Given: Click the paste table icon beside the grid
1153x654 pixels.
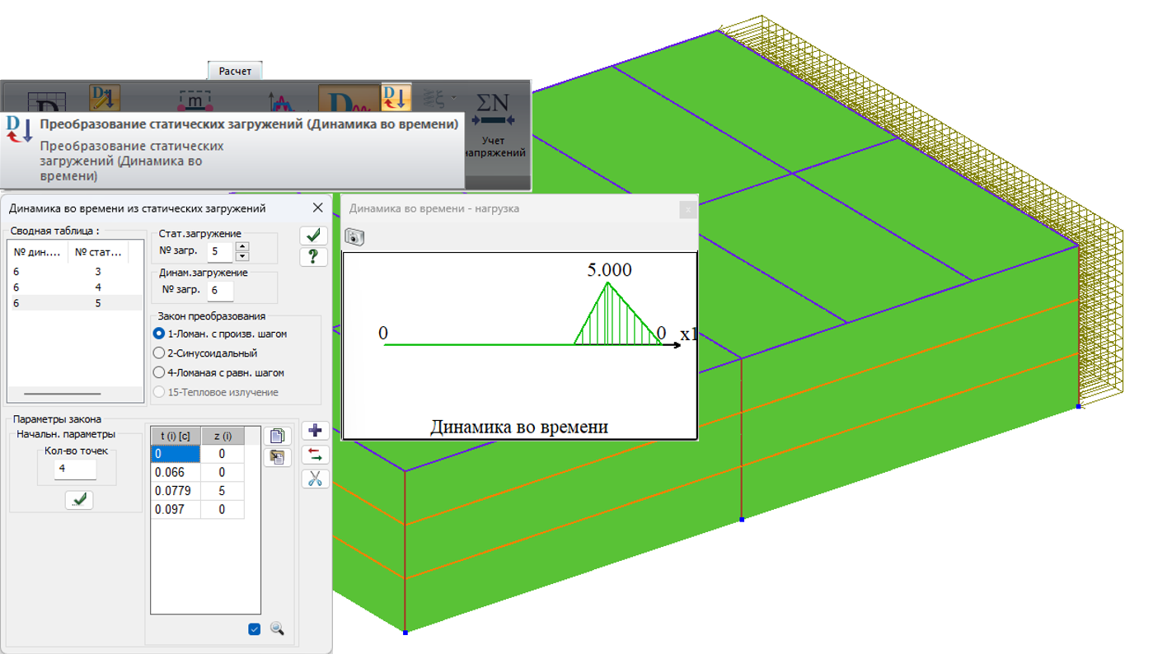Looking at the screenshot, I should (x=278, y=458).
